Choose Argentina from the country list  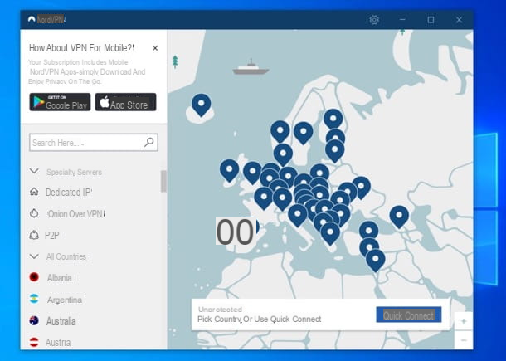pos(65,300)
